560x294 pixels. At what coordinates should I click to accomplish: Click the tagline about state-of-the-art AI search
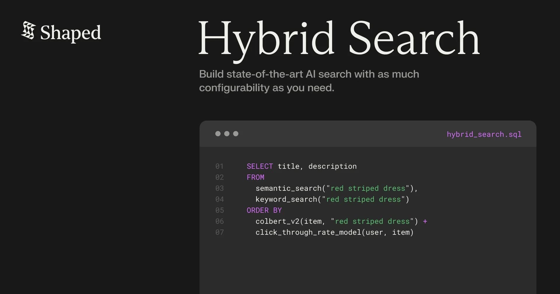pyautogui.click(x=309, y=81)
